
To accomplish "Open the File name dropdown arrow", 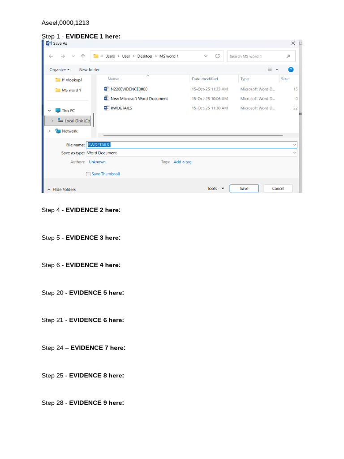I will [294, 145].
